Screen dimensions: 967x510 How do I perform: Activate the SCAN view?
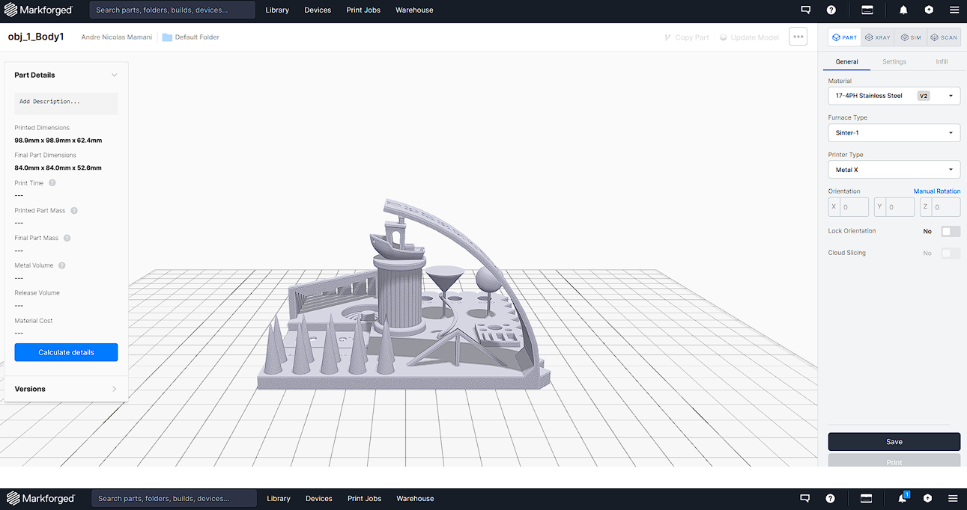coord(943,37)
